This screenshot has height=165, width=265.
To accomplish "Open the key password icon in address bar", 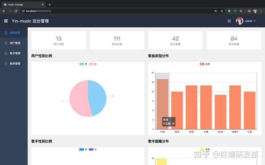I will (216, 11).
